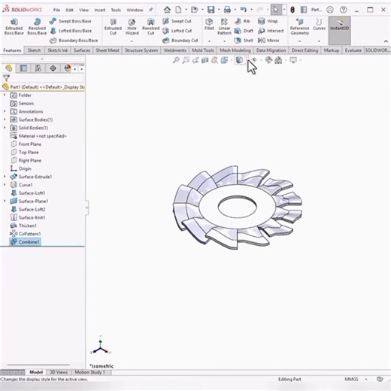Pin the menu bar with pushpin
This screenshot has height=391, width=391.
(x=150, y=10)
